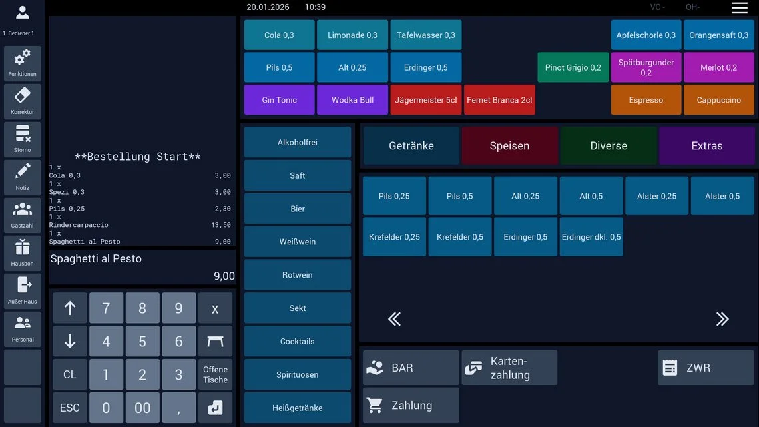The image size is (759, 427).
Task: Open the hamburger menu at top right
Action: click(739, 8)
